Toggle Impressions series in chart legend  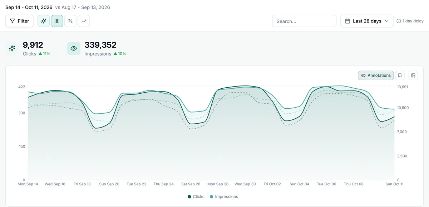[x=224, y=197]
